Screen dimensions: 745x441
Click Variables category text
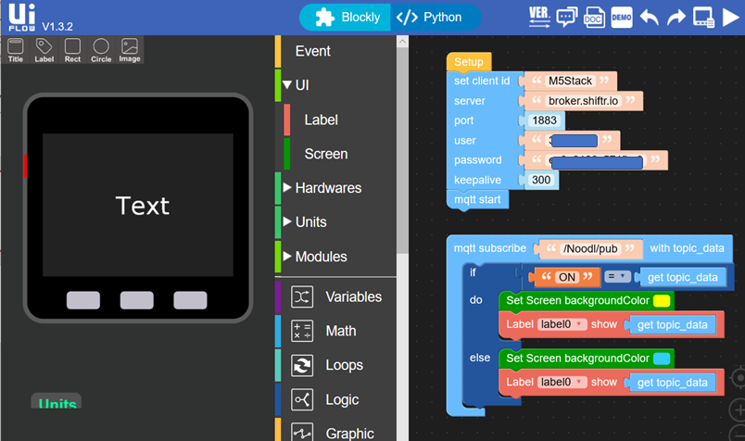[353, 297]
